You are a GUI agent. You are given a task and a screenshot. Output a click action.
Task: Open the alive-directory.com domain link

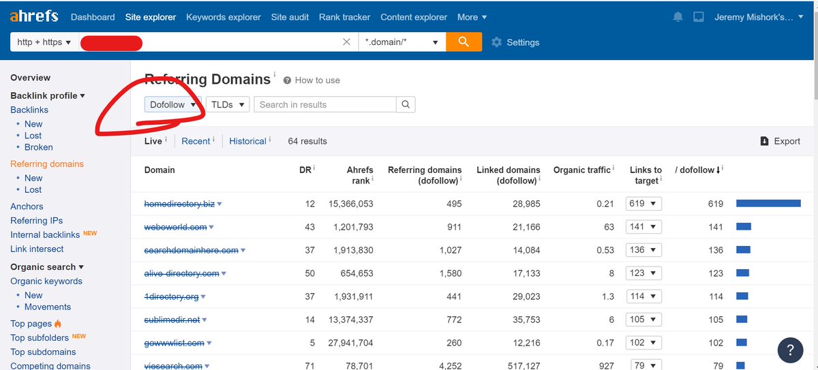coord(181,273)
